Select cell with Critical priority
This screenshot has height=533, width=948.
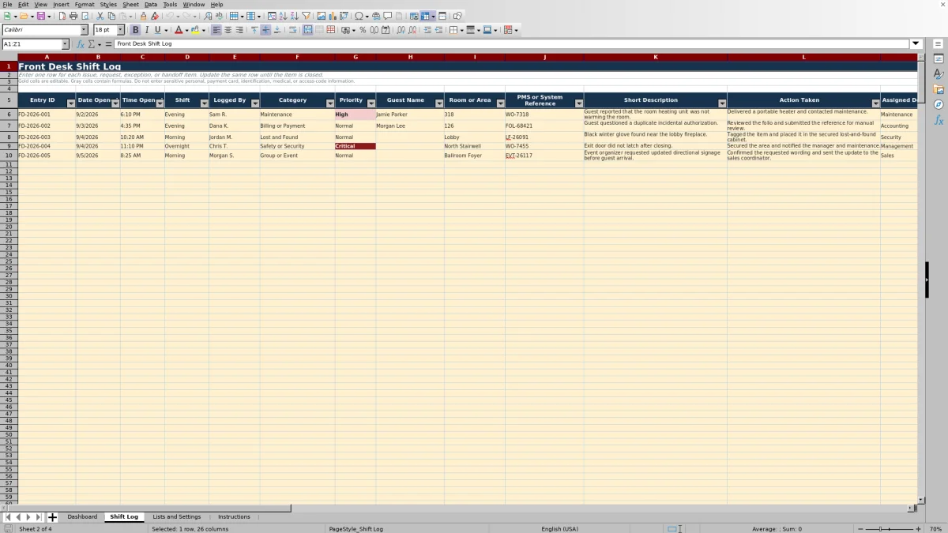[x=355, y=146]
